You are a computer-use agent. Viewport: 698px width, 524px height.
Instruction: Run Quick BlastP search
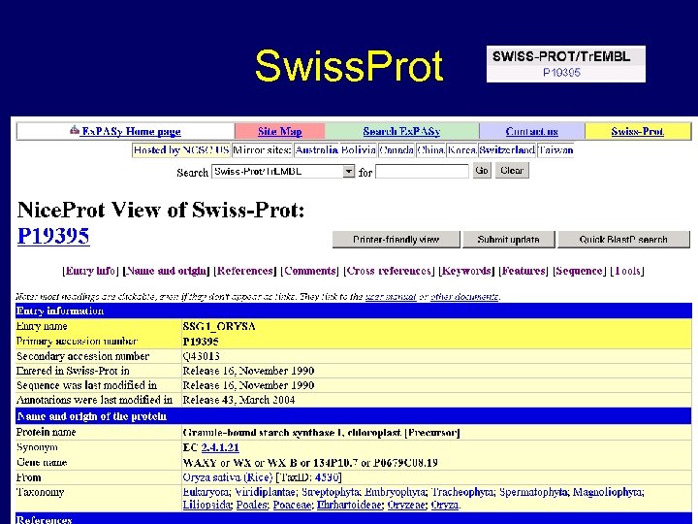[623, 240]
